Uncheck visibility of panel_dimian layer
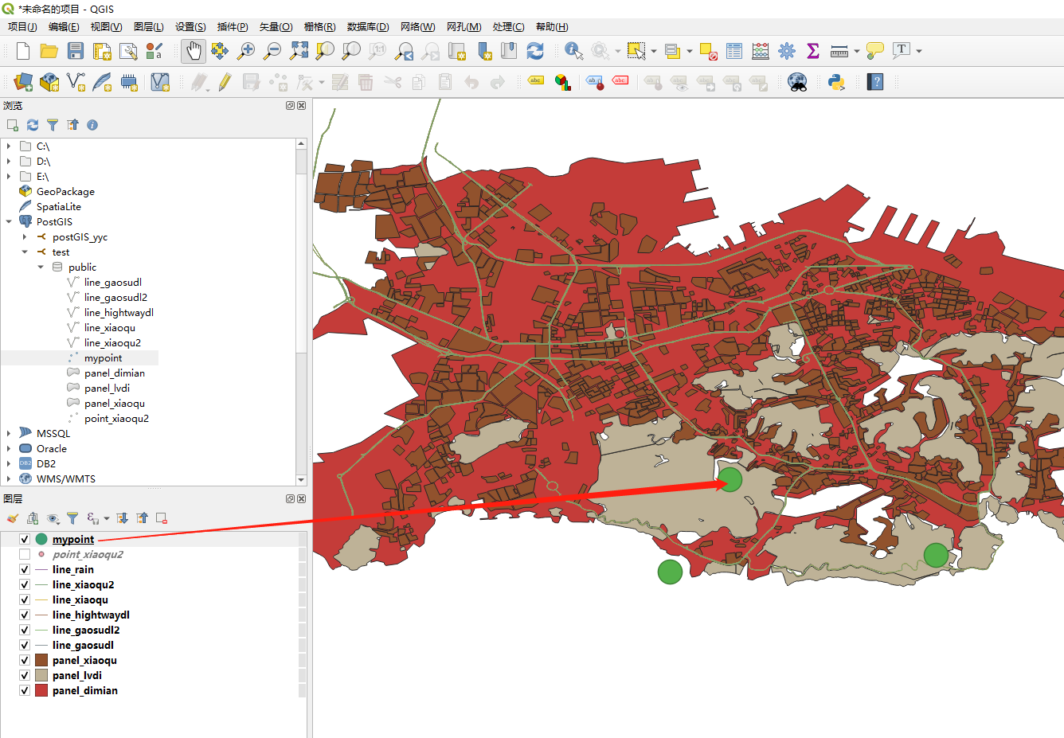Image resolution: width=1064 pixels, height=738 pixels. pyautogui.click(x=25, y=690)
